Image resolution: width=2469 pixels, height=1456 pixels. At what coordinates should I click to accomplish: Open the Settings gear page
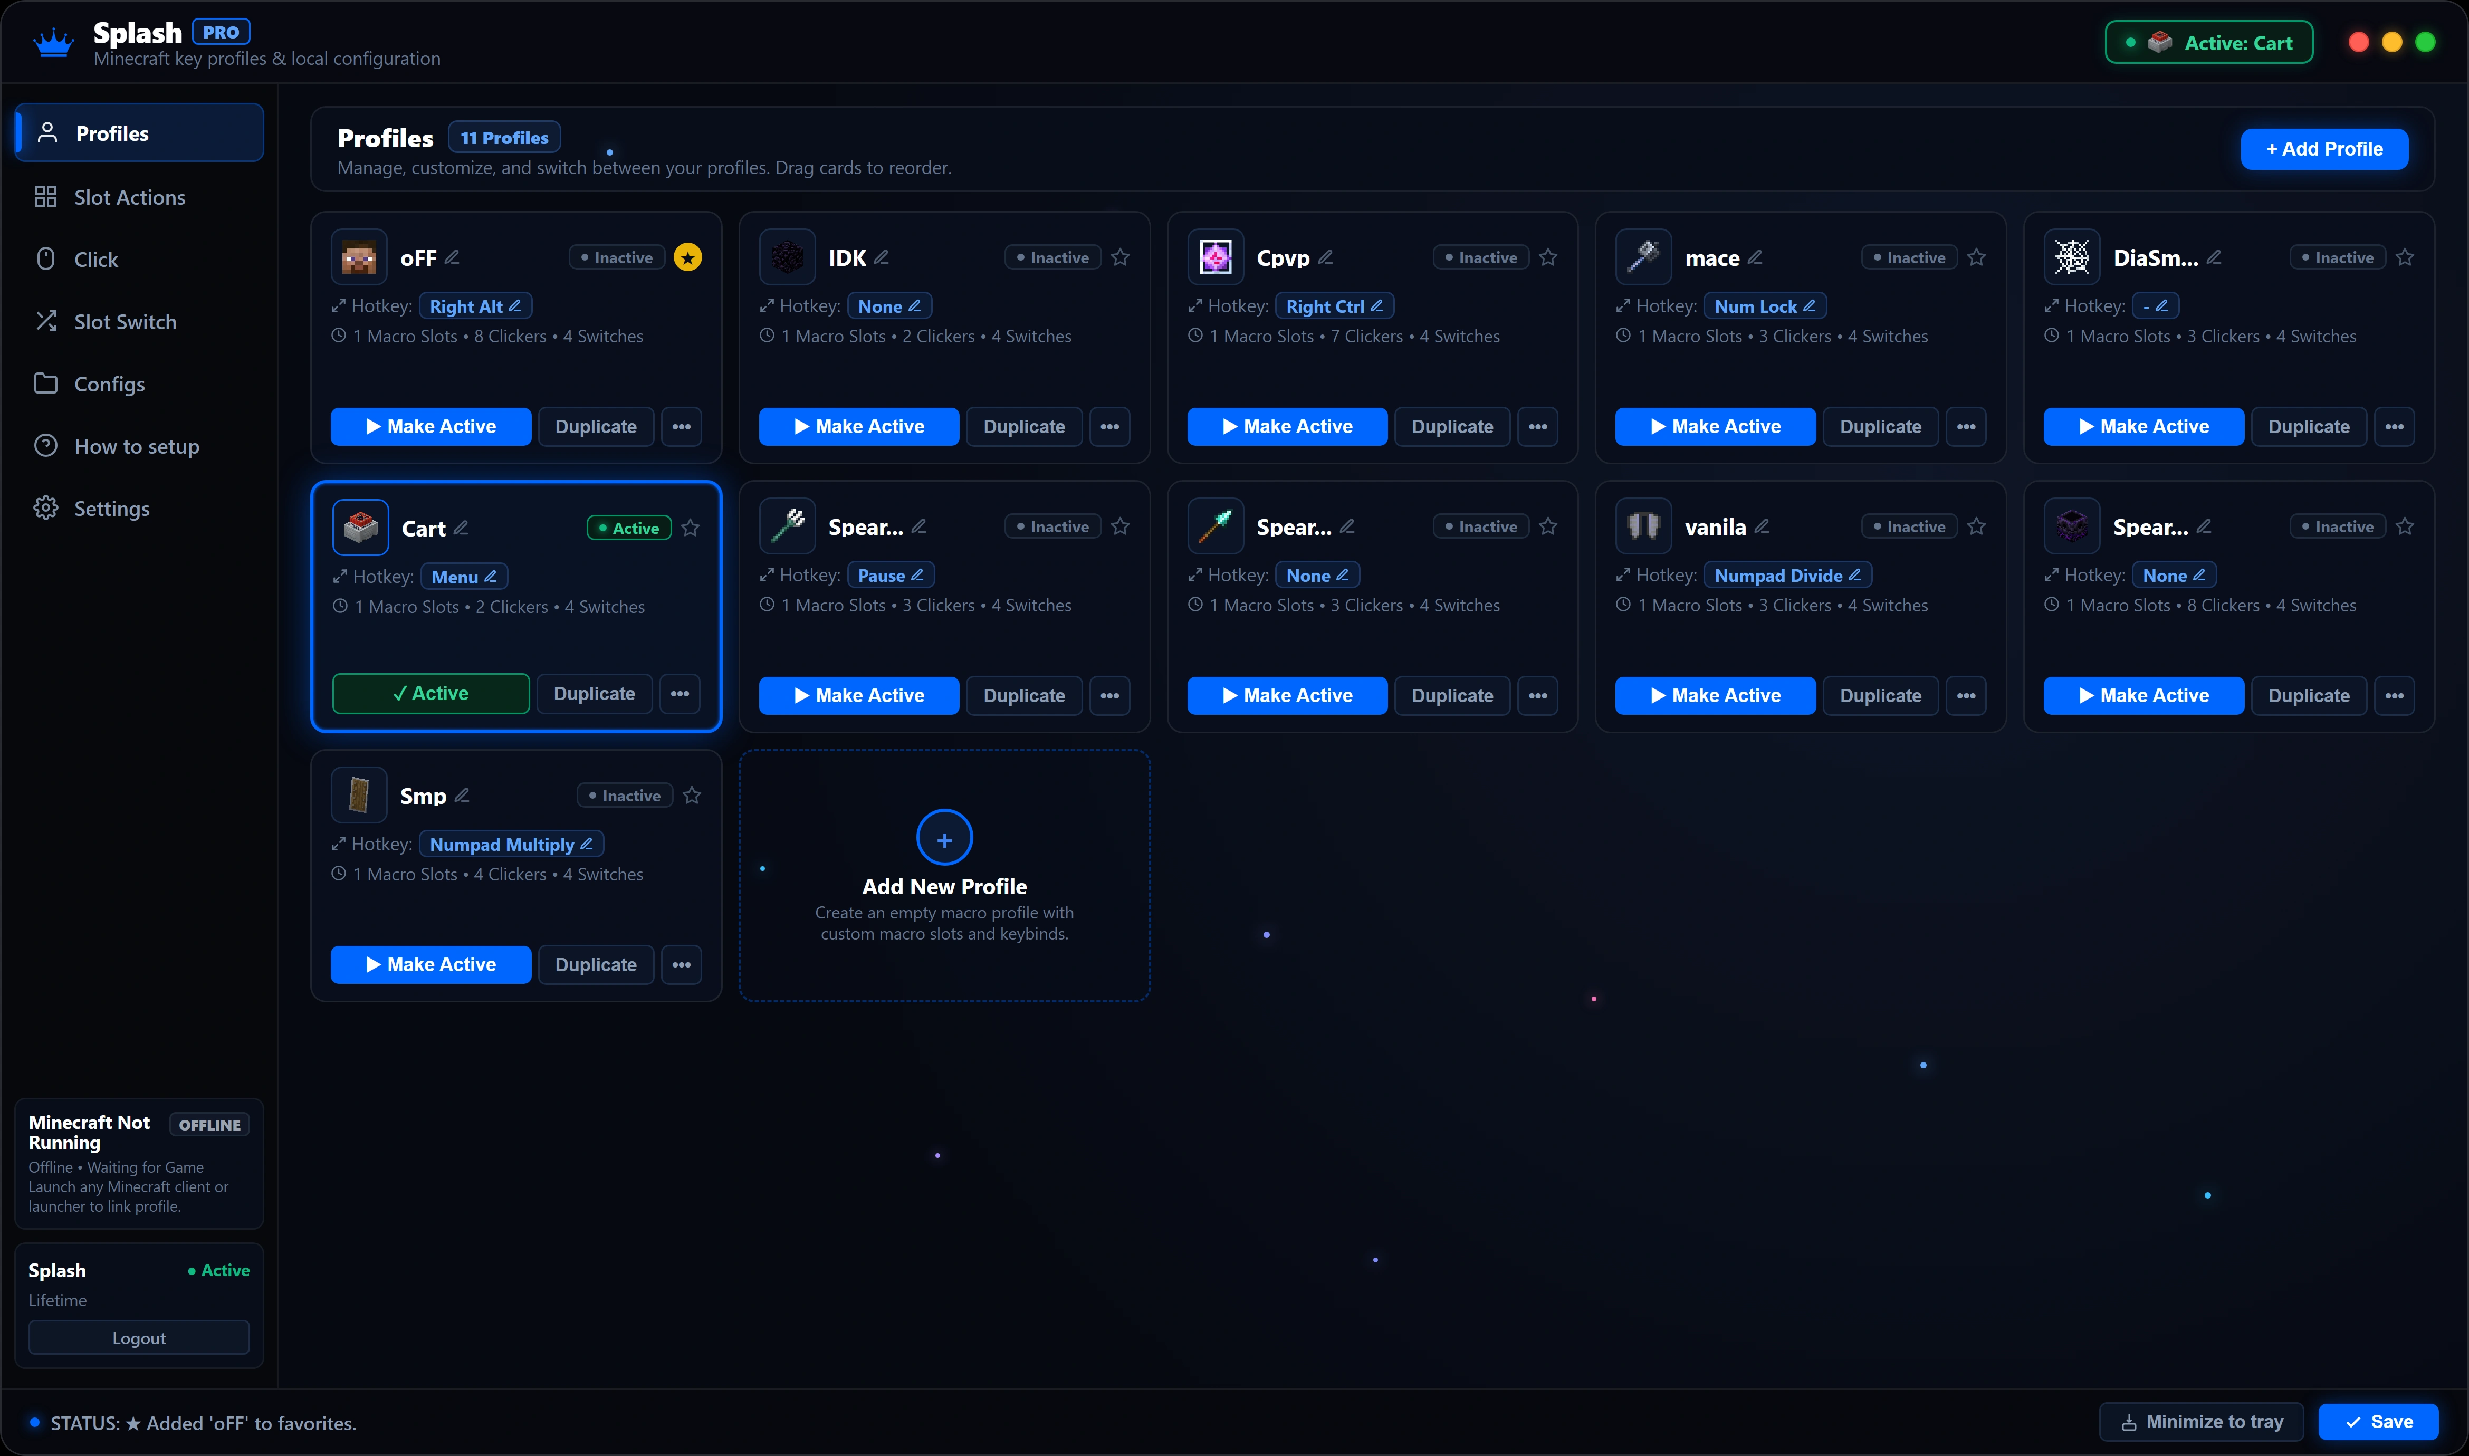139,508
